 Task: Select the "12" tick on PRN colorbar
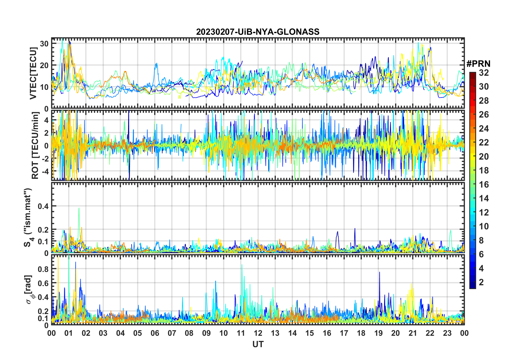pyautogui.click(x=484, y=213)
